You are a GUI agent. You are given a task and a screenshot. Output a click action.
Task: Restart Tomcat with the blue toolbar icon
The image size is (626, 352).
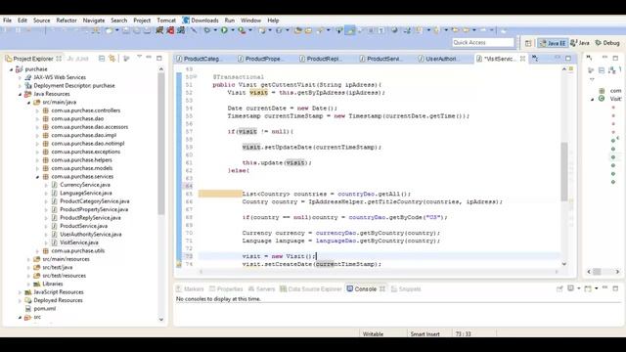pyautogui.click(x=181, y=30)
